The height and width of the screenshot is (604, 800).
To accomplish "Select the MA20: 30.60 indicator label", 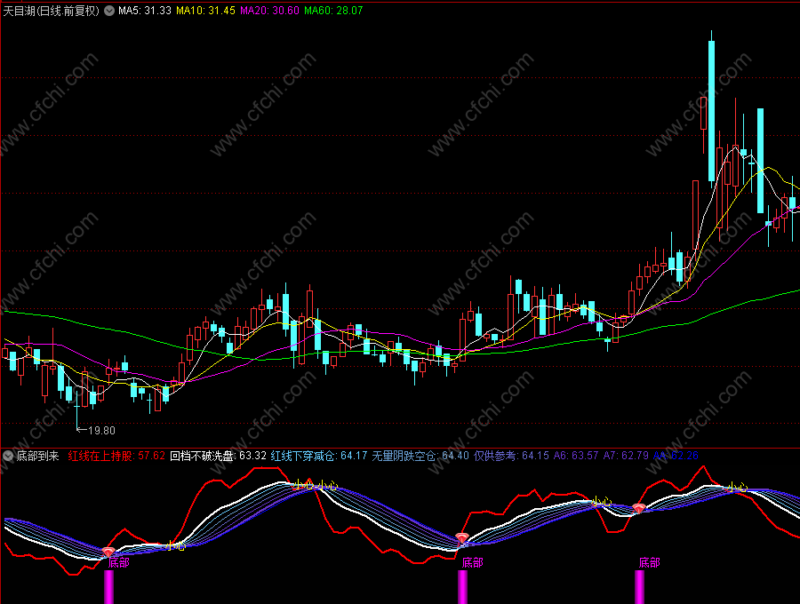I will coord(269,10).
